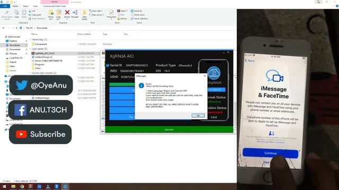Collapse the Last week (5) group
This screenshot has width=339, height=190.
31,49
